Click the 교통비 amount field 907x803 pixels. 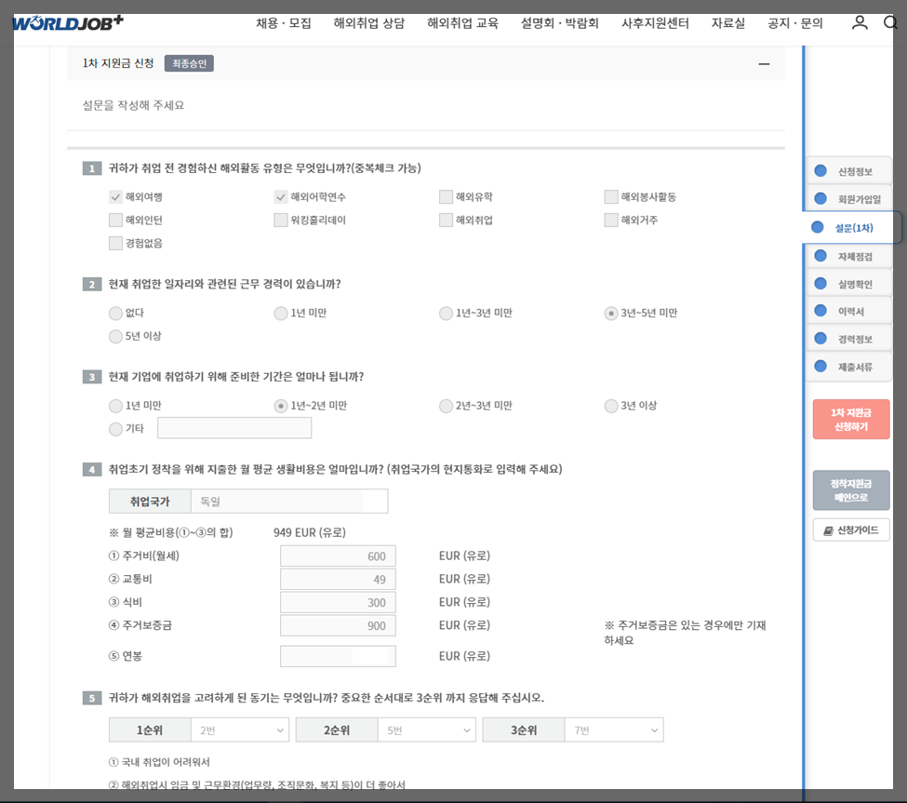pyautogui.click(x=338, y=579)
